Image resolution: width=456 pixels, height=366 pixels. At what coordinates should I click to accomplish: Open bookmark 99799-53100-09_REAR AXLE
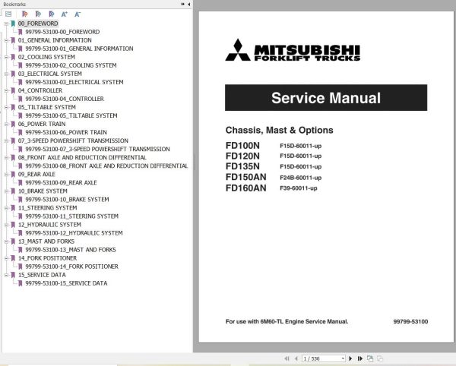(61, 183)
